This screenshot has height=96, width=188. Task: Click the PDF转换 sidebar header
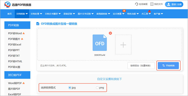point(17,25)
